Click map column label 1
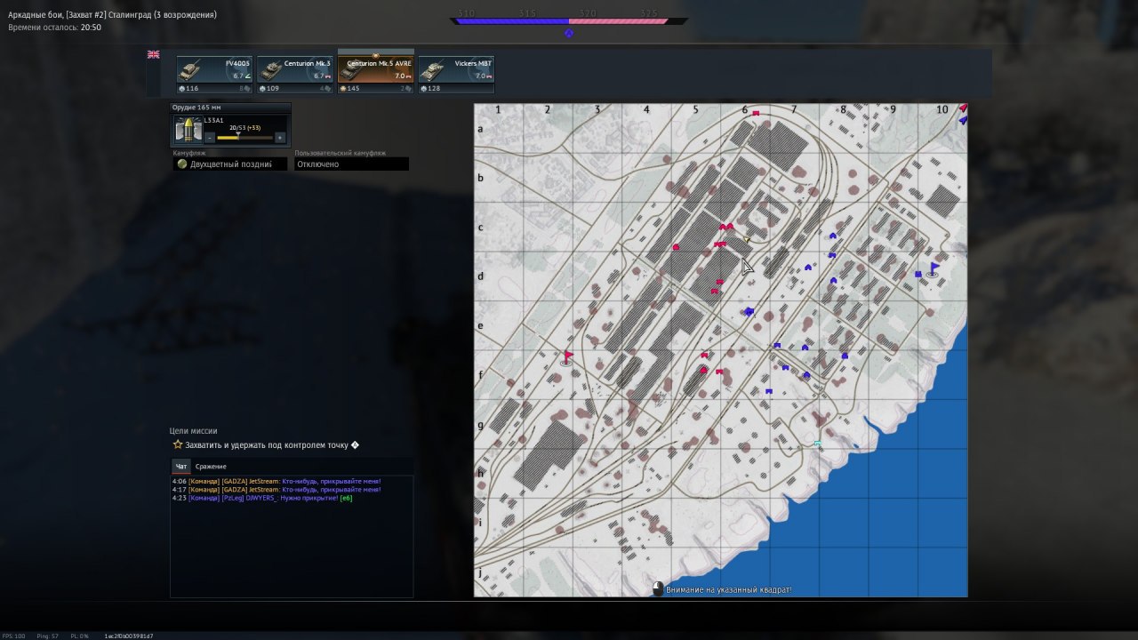Screen dimensions: 1138x640 pos(498,109)
